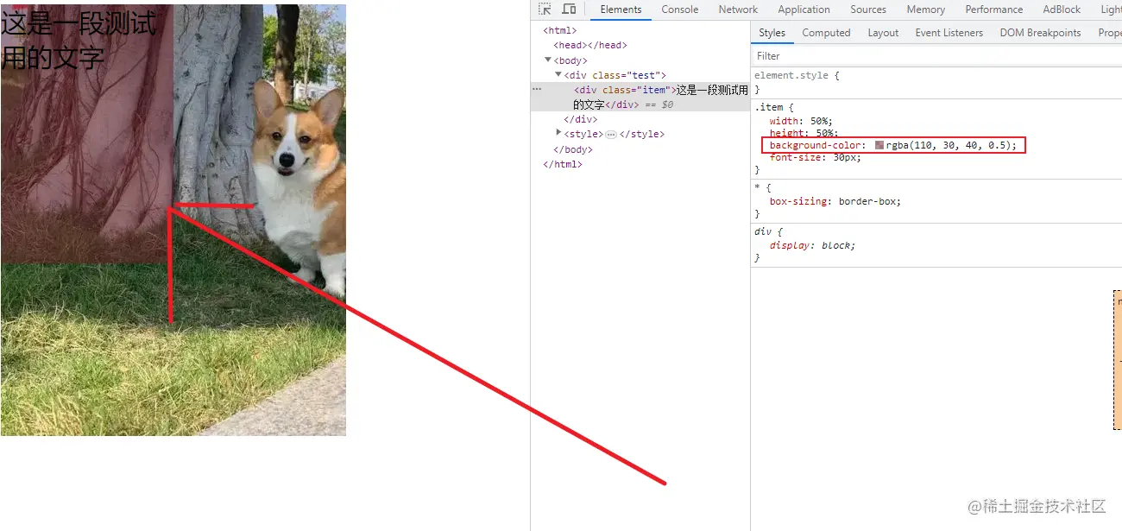The width and height of the screenshot is (1122, 531).
Task: Focus the Filter input in Styles
Action: [x=936, y=56]
